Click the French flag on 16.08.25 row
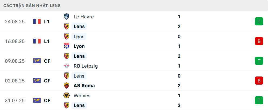Viewport: 268px width, 110px height. (x=37, y=41)
